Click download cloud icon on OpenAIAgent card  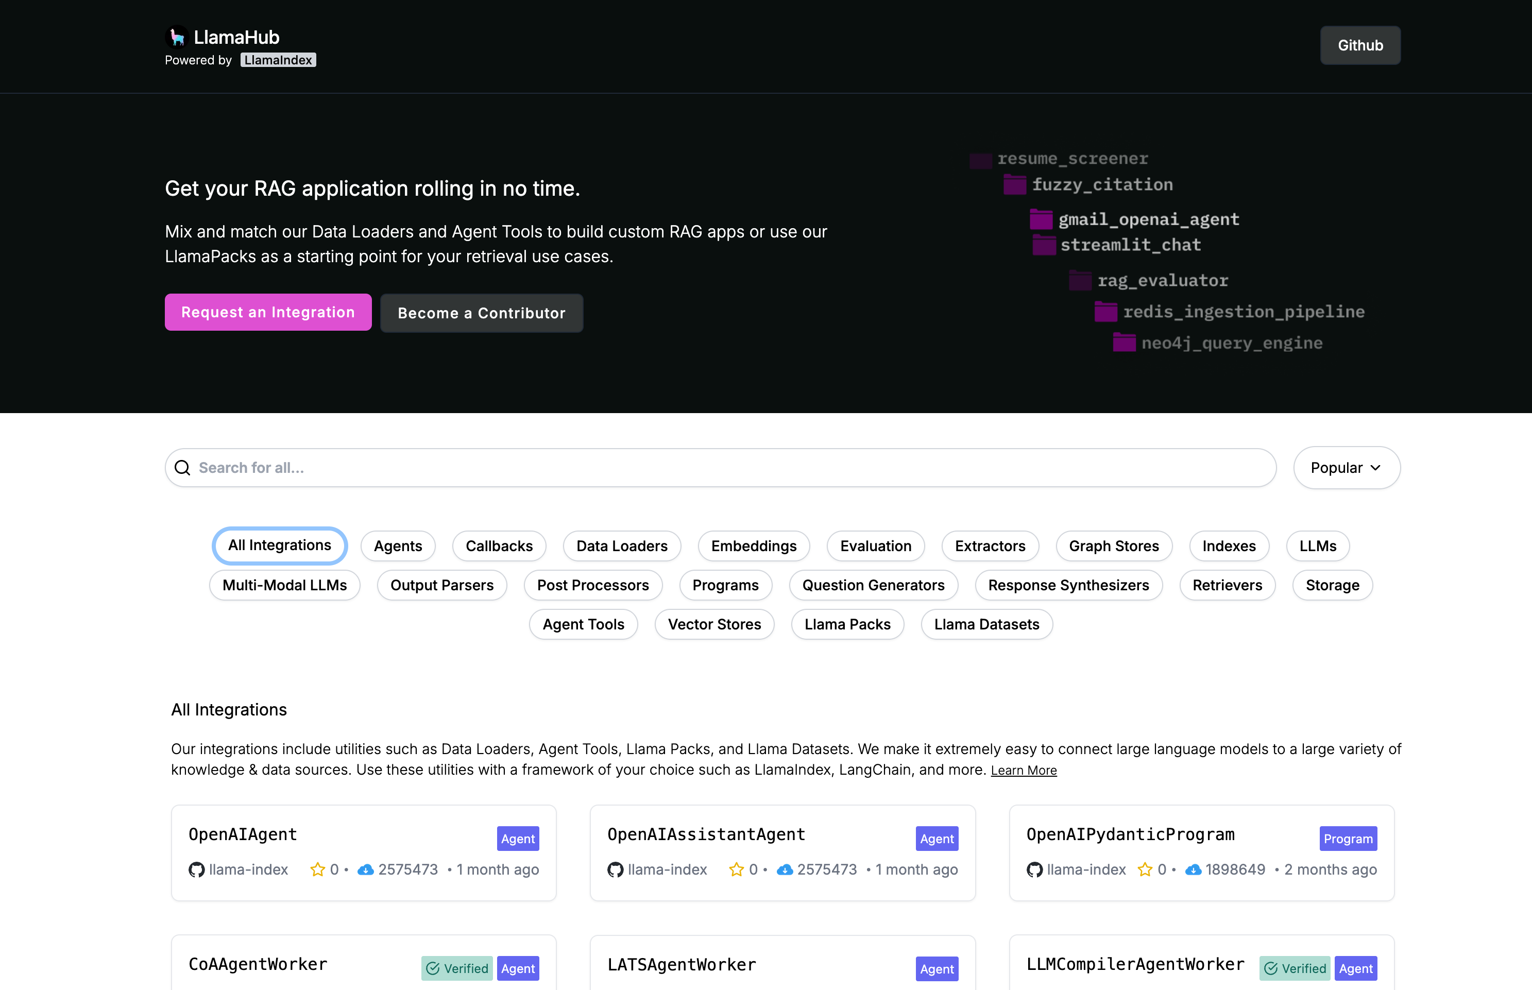[x=366, y=870]
